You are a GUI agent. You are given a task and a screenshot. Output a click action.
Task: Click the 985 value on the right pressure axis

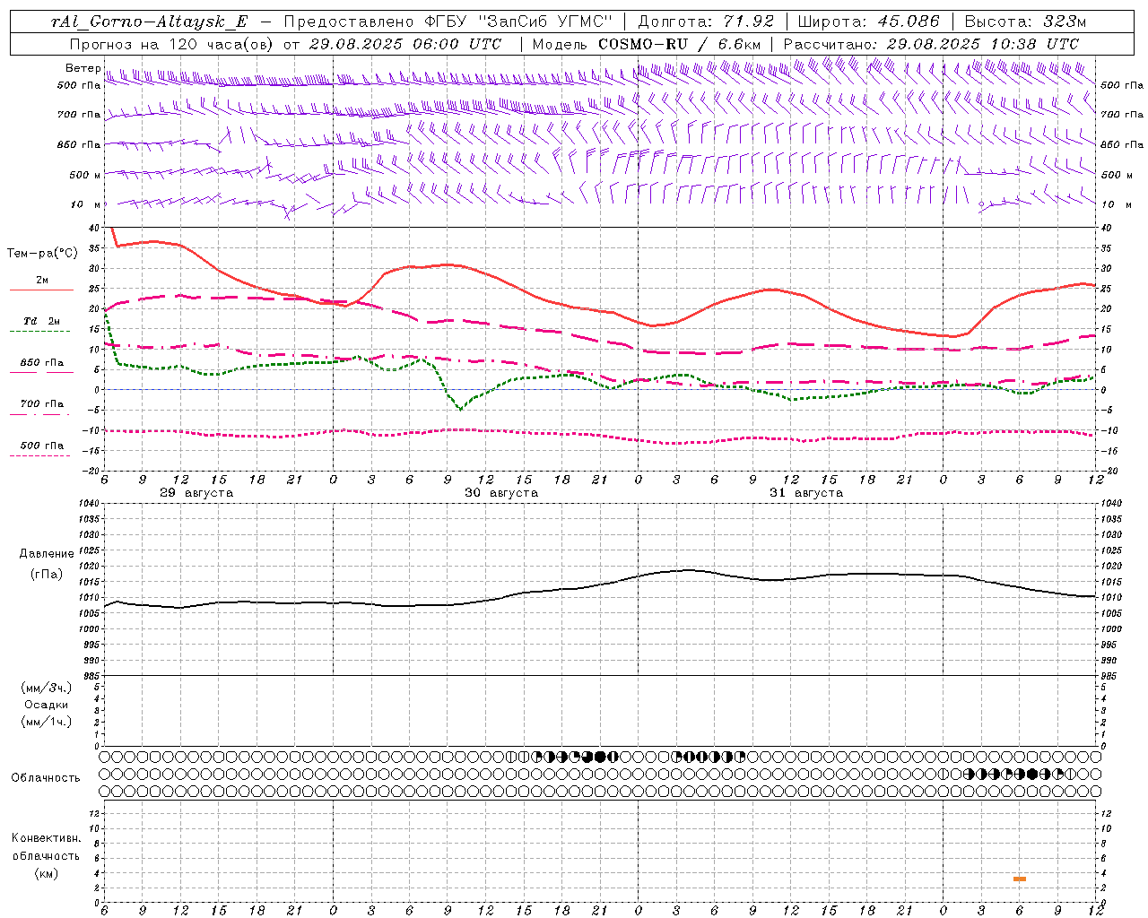[1110, 676]
